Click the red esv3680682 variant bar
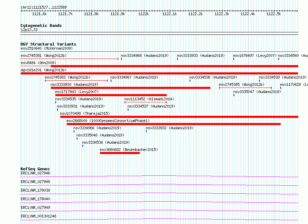This screenshot has width=308, height=224. (120, 153)
